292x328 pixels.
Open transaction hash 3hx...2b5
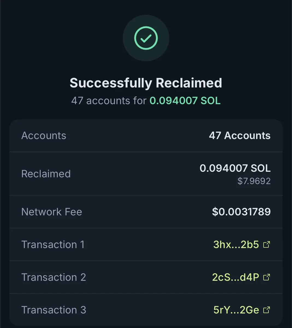click(x=236, y=244)
